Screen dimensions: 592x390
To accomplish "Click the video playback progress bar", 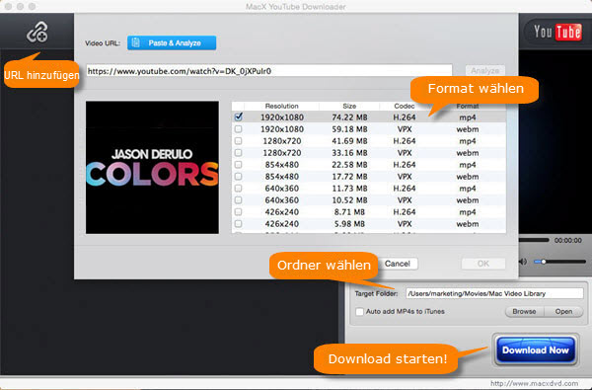I will point(534,240).
